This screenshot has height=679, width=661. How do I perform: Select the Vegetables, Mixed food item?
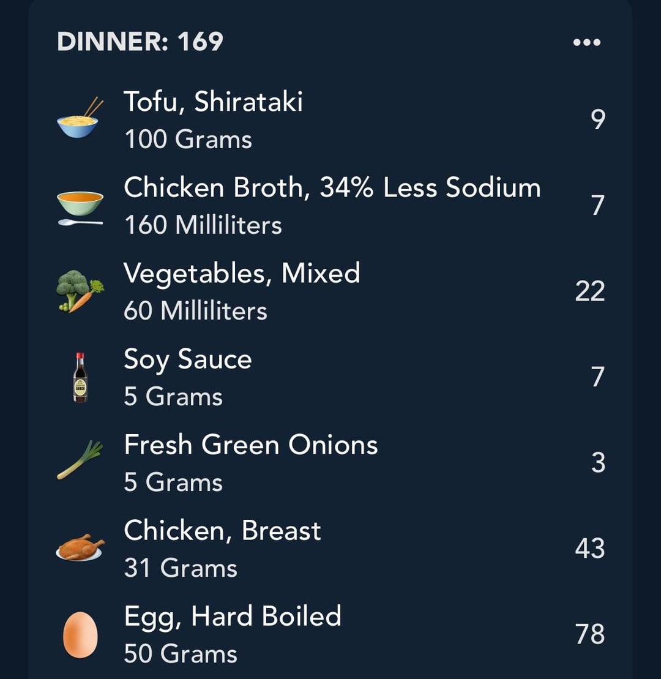tap(330, 291)
